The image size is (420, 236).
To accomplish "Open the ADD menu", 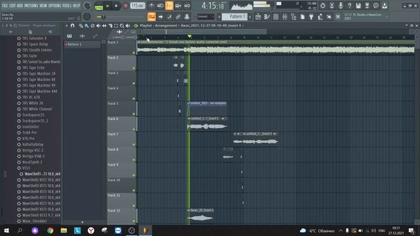I will 20,5.
